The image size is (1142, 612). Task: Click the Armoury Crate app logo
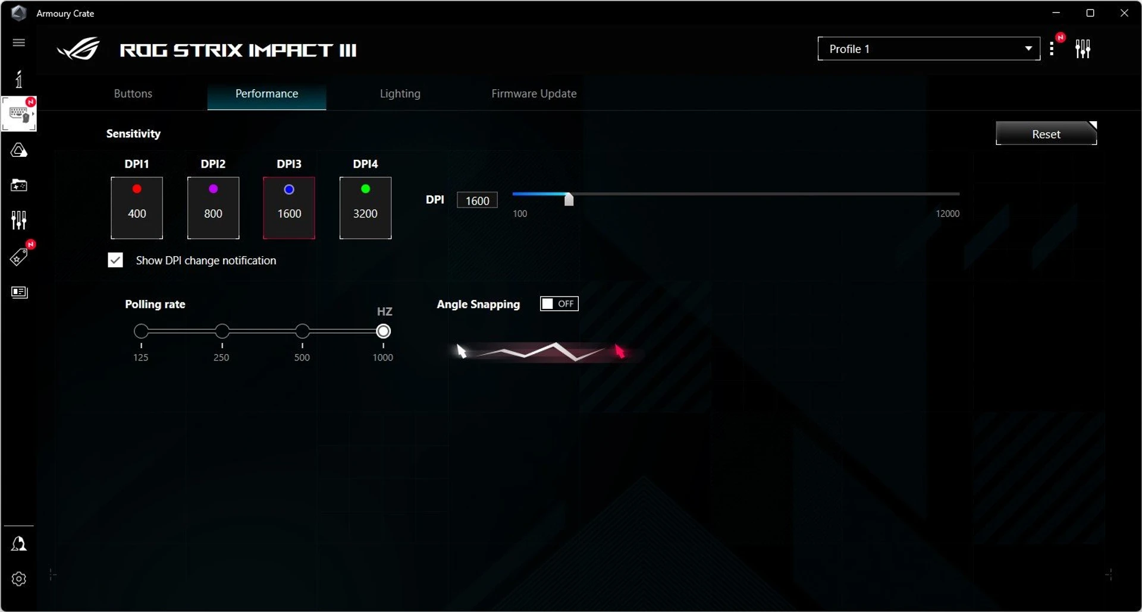[18, 13]
